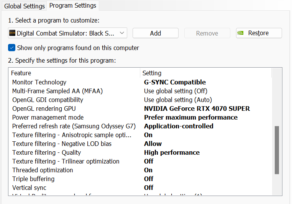Image resolution: width=292 pixels, height=204 pixels.
Task: Open the program selection dropdown
Action: (67, 33)
